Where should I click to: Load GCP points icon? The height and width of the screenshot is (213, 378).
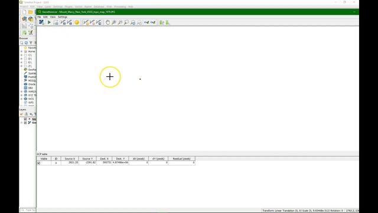[63, 22]
